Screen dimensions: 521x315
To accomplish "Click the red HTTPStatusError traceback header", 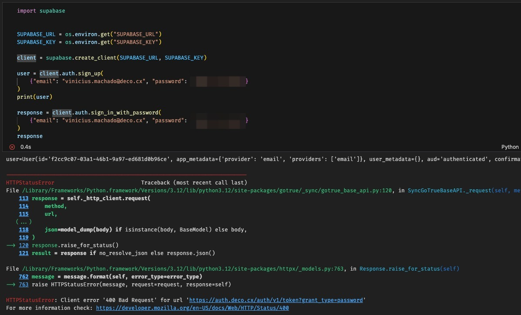I will pos(30,183).
